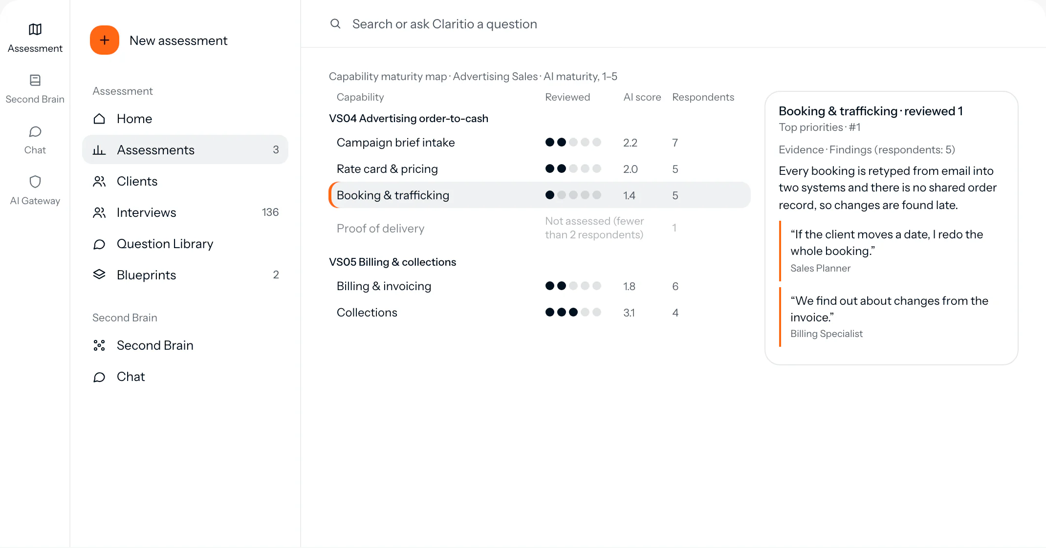The width and height of the screenshot is (1046, 548).
Task: Open the Chat bubble icon in rail
Action: click(35, 132)
